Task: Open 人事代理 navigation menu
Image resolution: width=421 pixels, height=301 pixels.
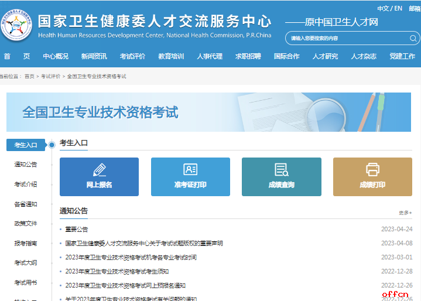Action: 210,56
